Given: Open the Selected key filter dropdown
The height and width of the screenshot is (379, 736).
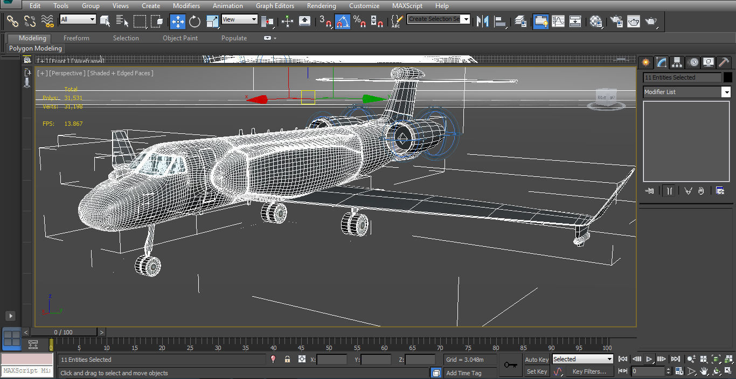Looking at the screenshot, I should tap(582, 359).
